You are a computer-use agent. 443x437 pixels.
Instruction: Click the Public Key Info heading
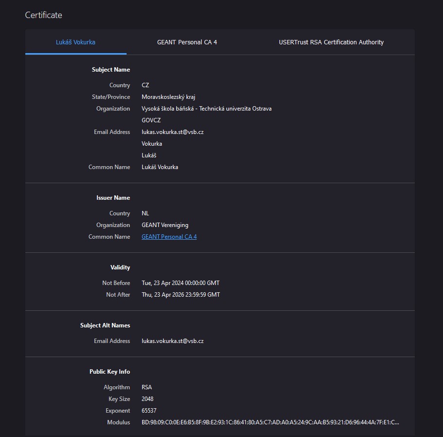click(x=110, y=371)
